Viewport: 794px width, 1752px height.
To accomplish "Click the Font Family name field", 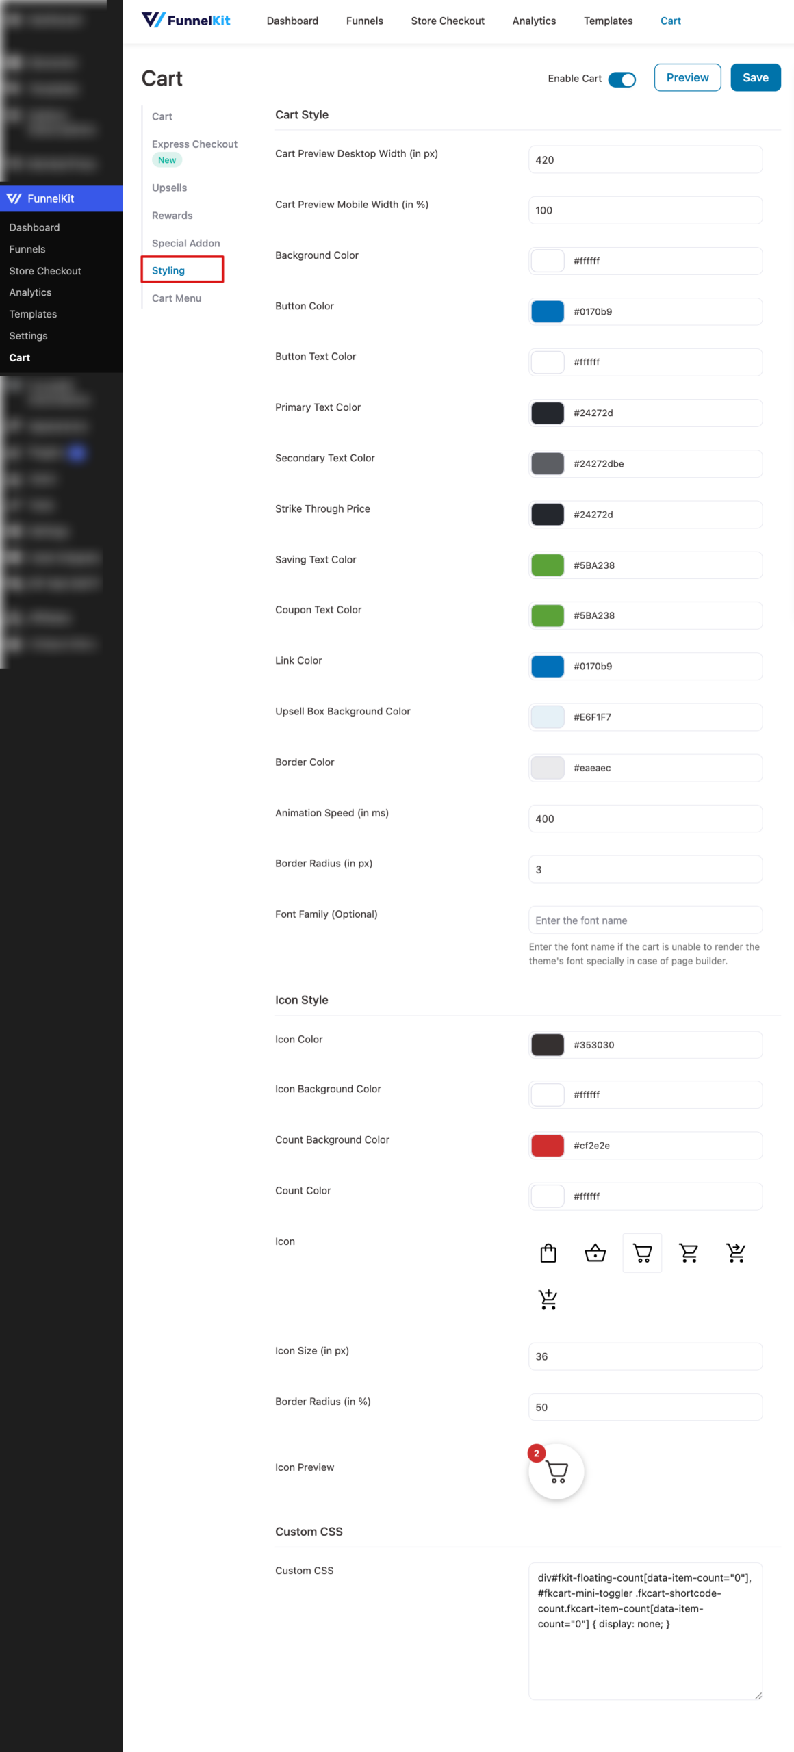I will (645, 920).
